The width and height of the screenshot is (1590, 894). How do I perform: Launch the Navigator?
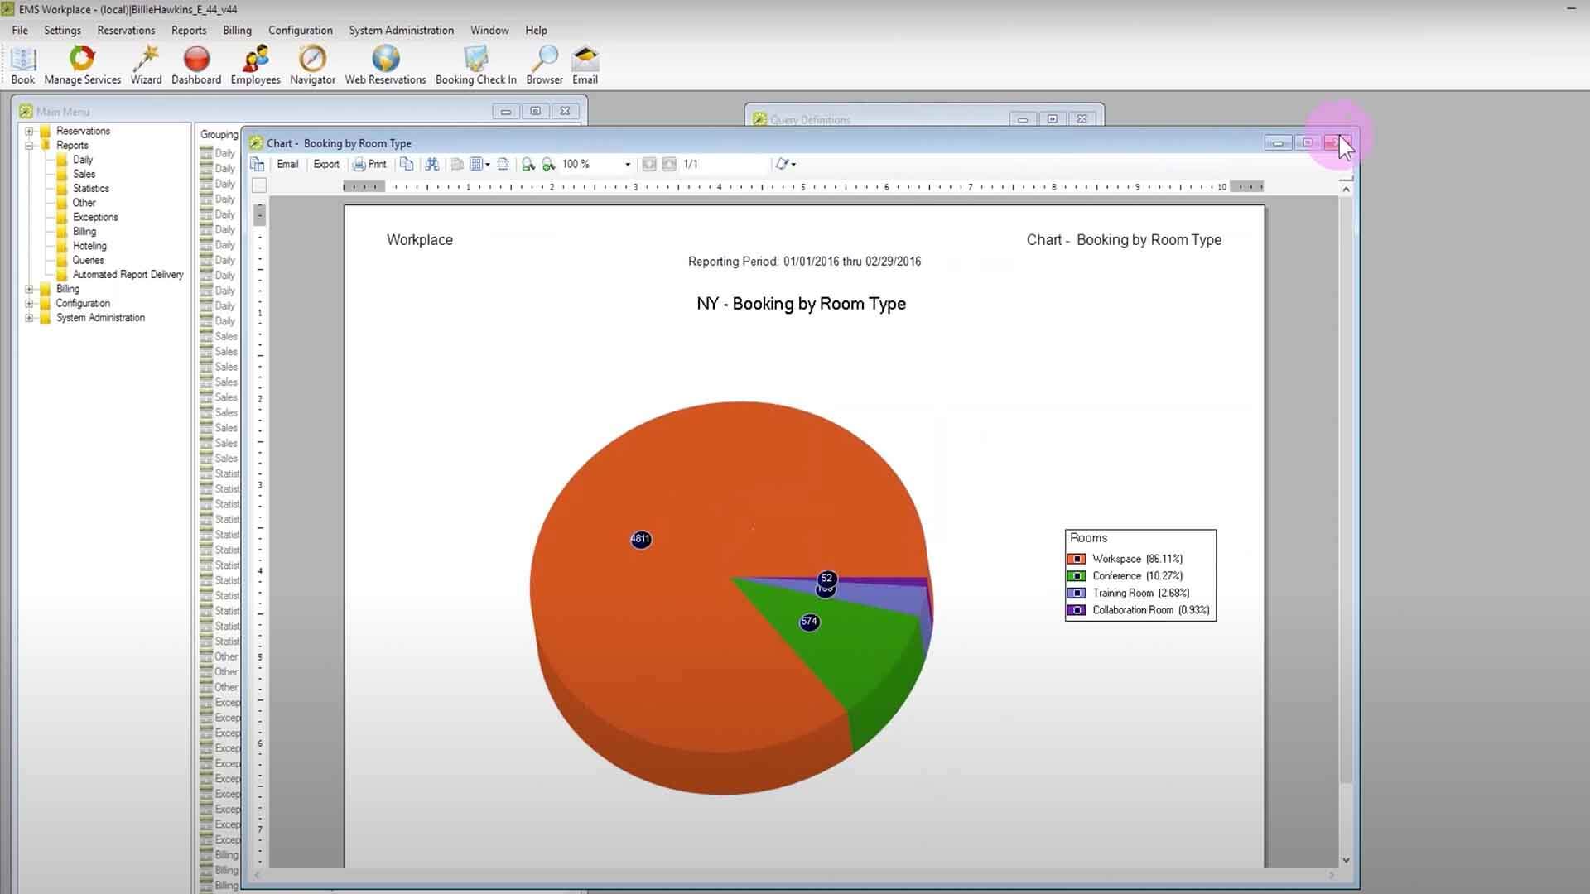tap(312, 65)
